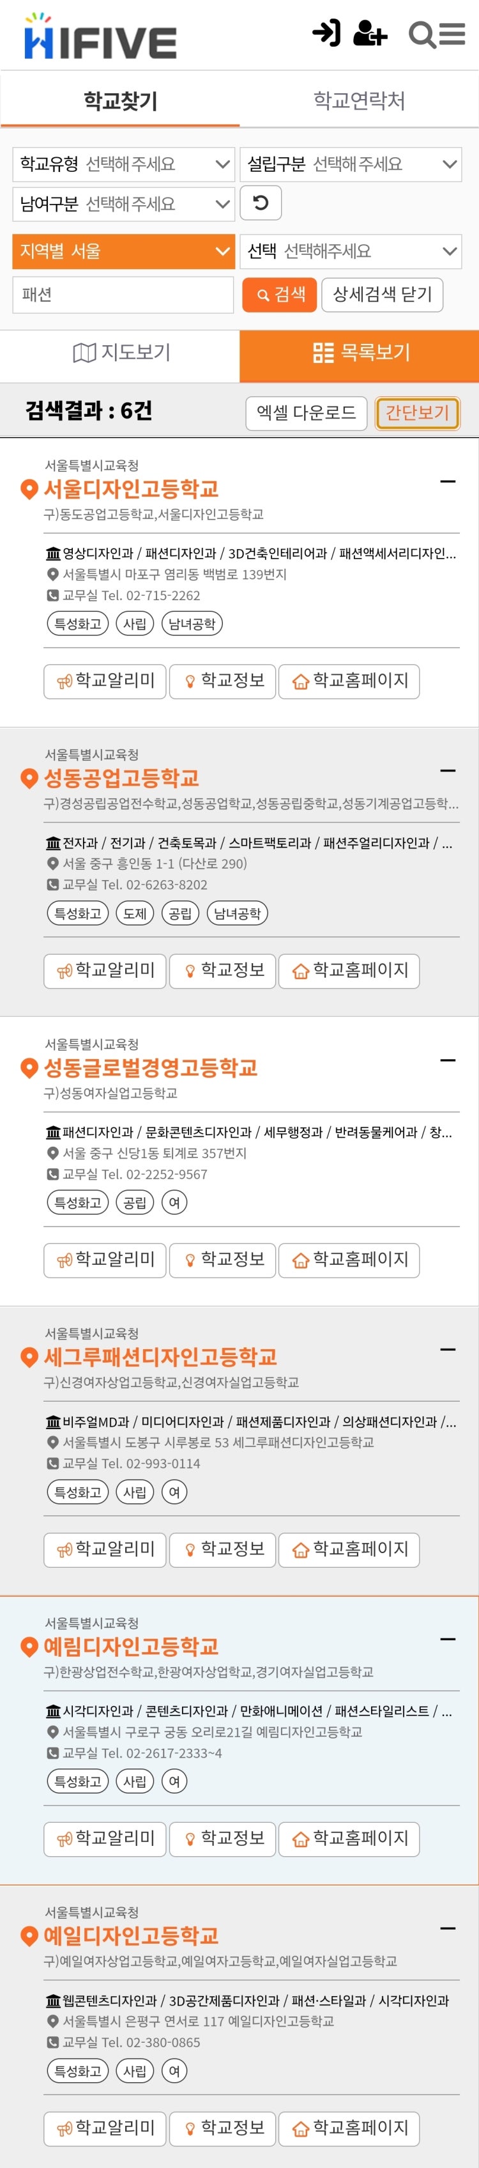Click the keyword input field containing 패션
The height and width of the screenshot is (2168, 479).
pos(123,295)
